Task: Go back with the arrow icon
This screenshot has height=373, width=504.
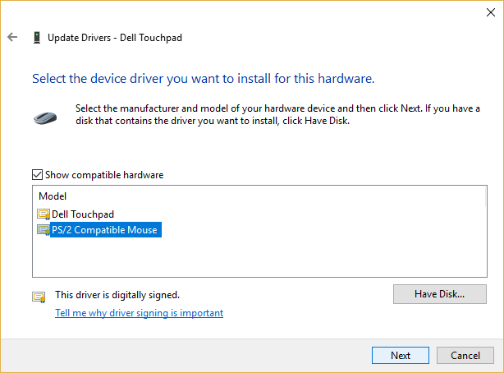Action: (x=12, y=37)
